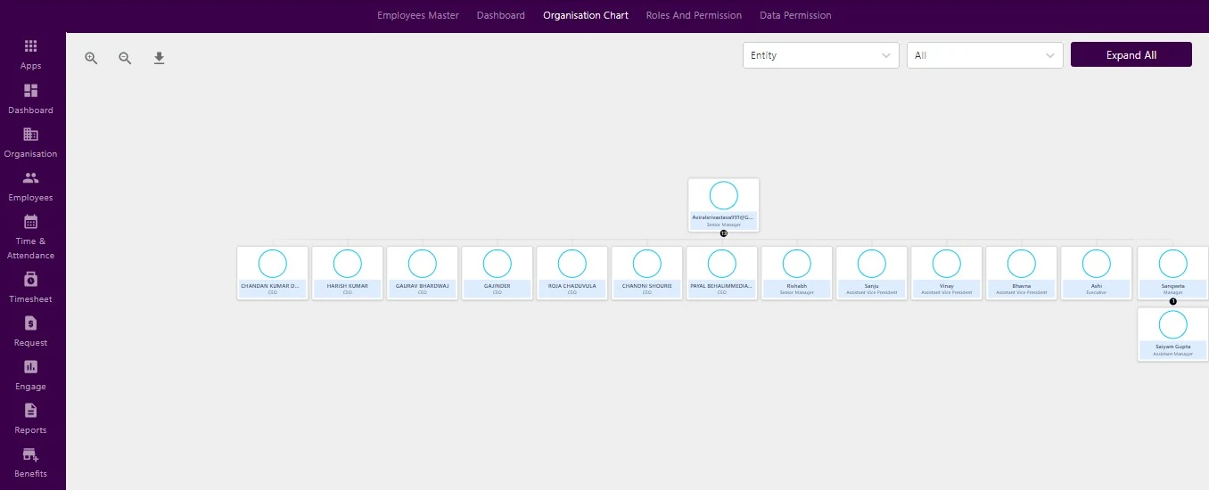The height and width of the screenshot is (490, 1209).
Task: Open the Reports module
Action: pyautogui.click(x=31, y=419)
